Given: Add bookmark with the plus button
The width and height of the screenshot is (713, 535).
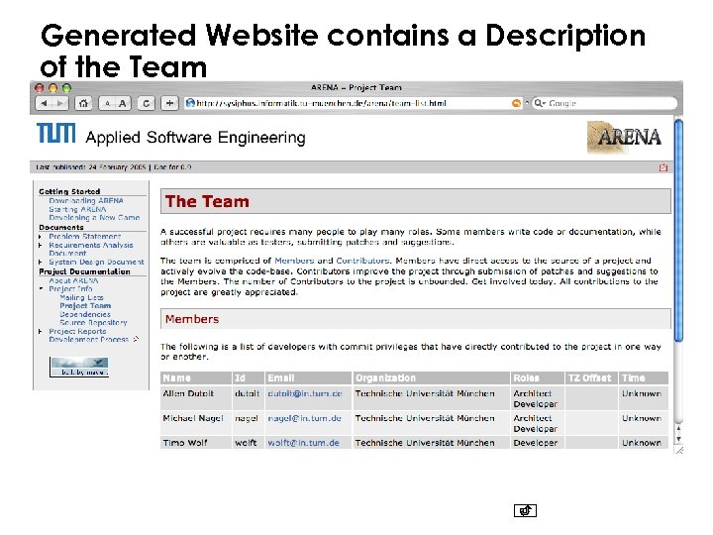Looking at the screenshot, I should (x=169, y=103).
